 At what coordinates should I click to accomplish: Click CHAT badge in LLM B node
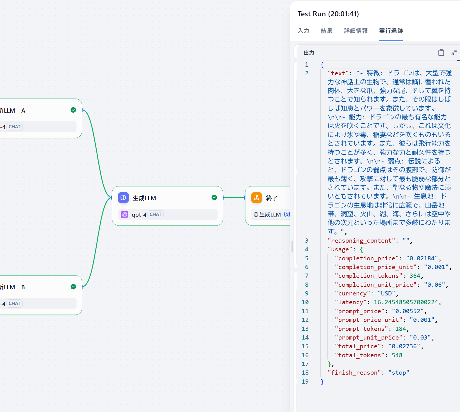pos(15,304)
